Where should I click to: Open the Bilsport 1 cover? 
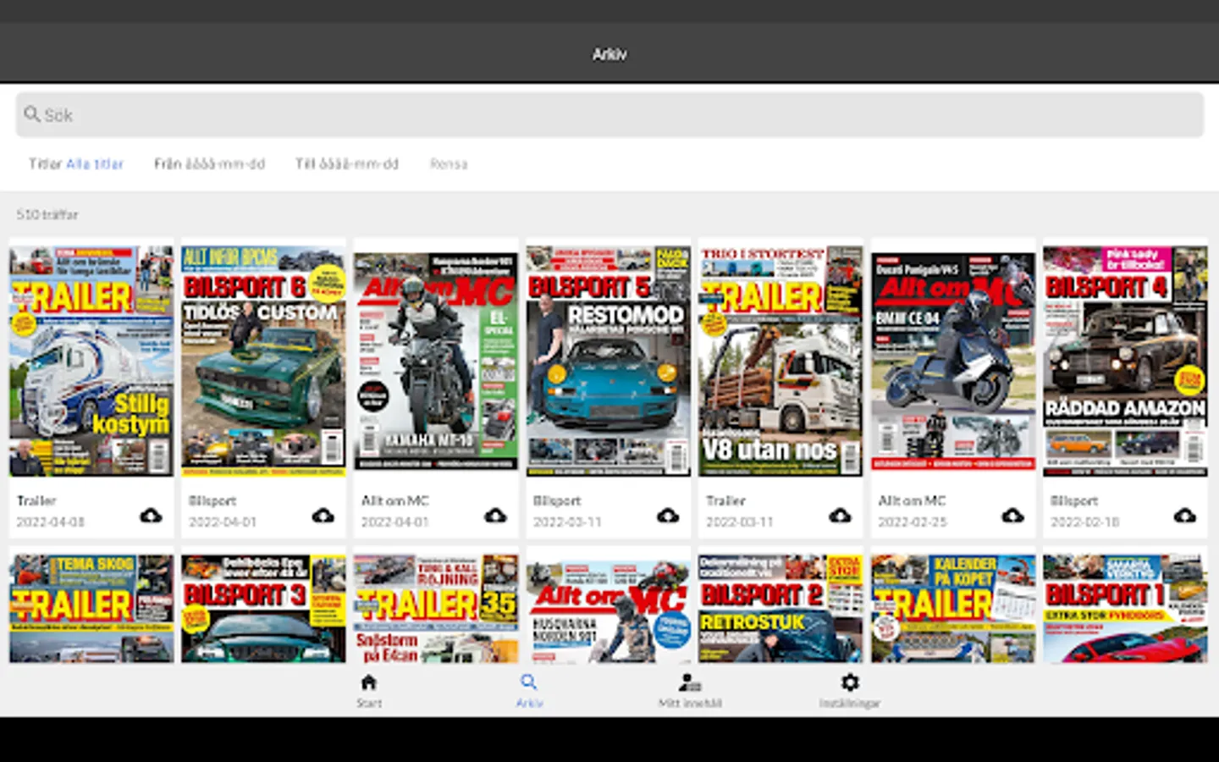[1125, 608]
